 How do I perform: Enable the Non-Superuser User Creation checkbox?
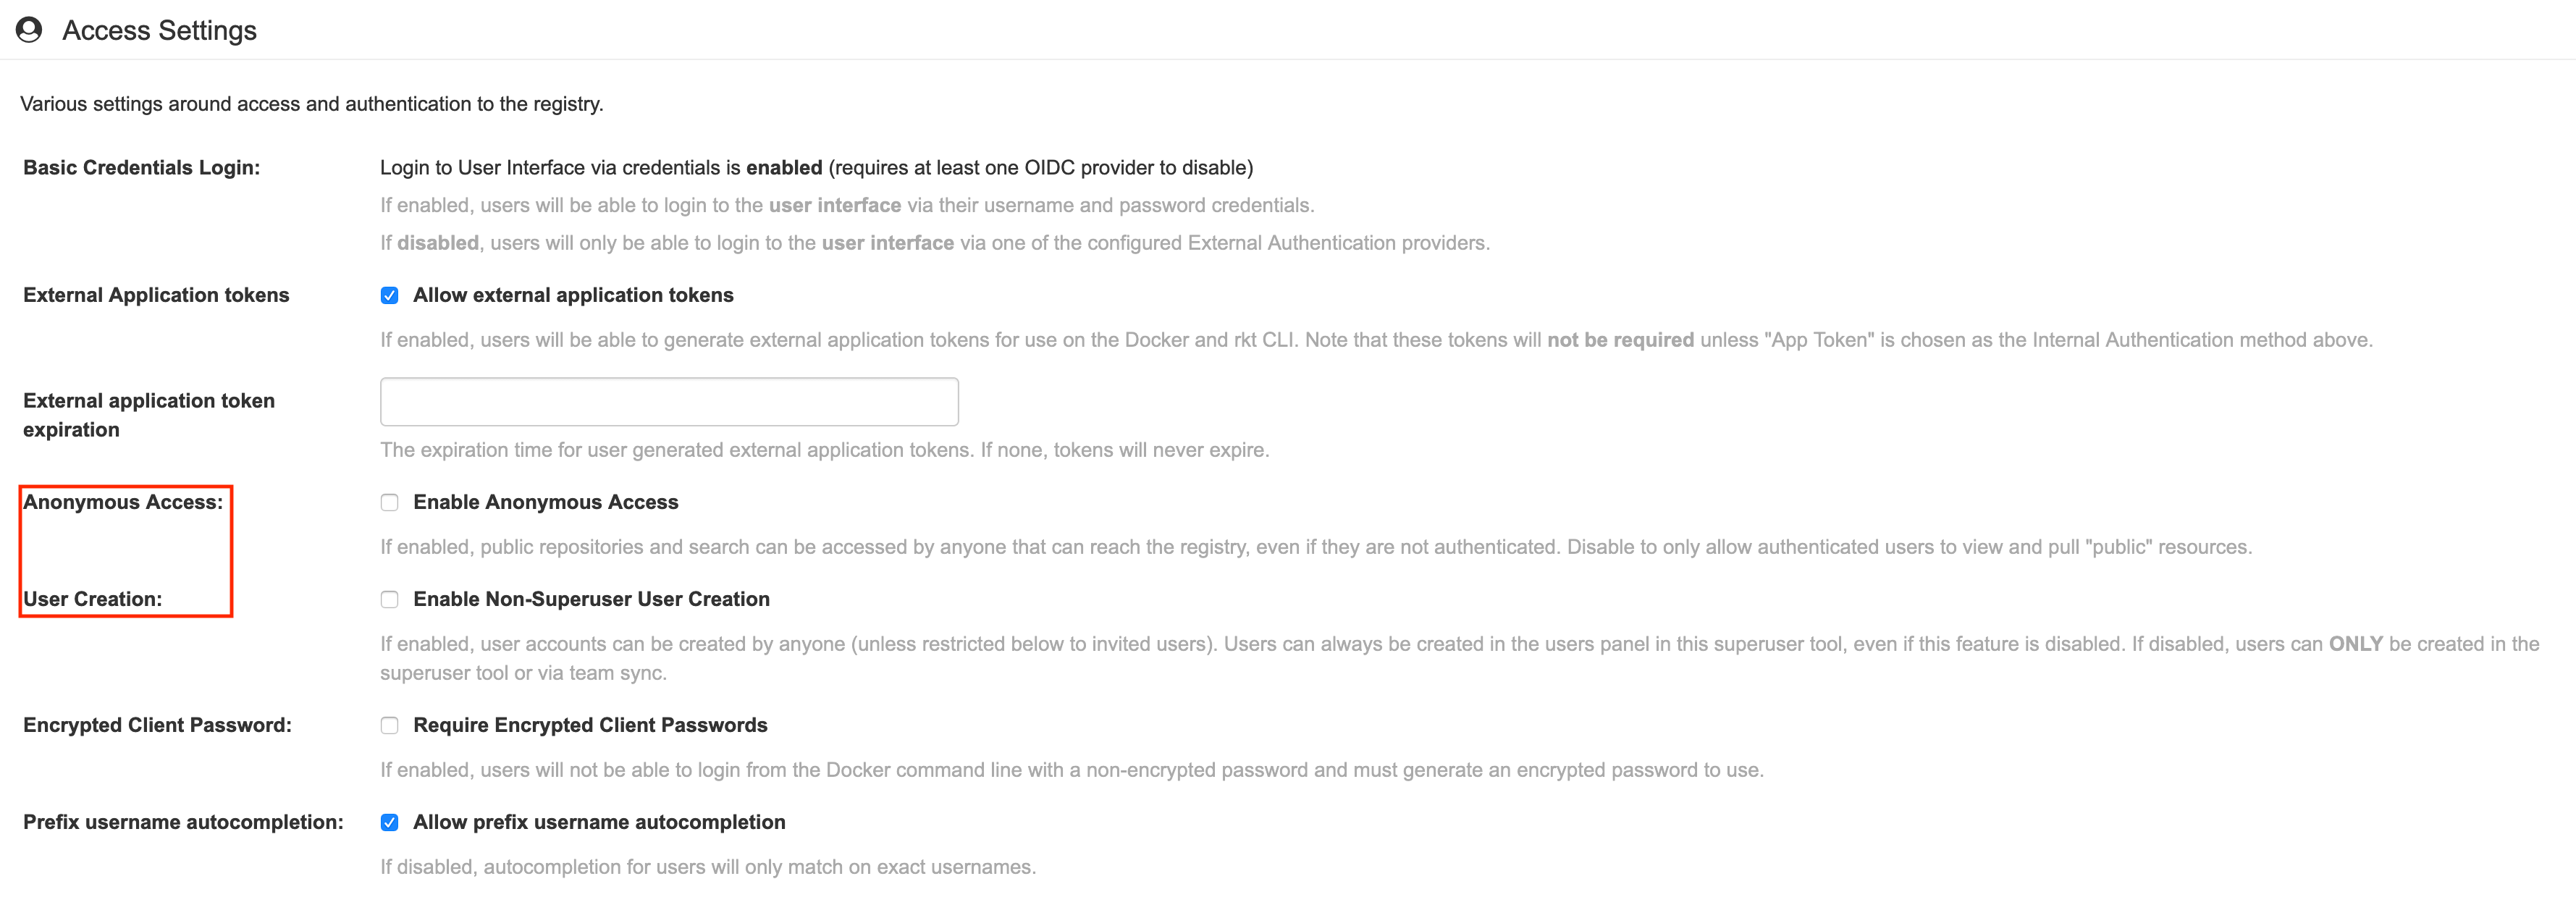tap(389, 599)
